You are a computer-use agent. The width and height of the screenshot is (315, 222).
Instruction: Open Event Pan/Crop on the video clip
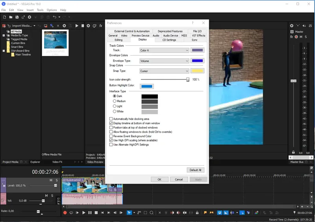(111, 190)
